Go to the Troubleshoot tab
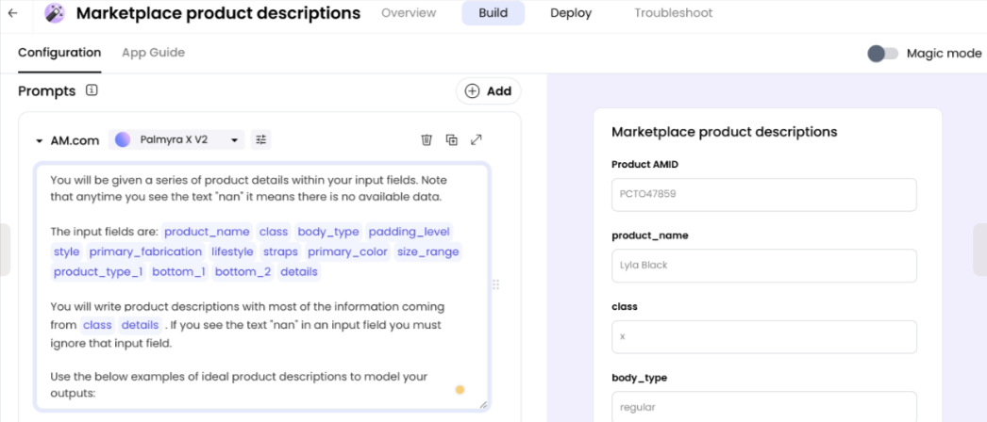Image resolution: width=987 pixels, height=422 pixels. pyautogui.click(x=673, y=13)
